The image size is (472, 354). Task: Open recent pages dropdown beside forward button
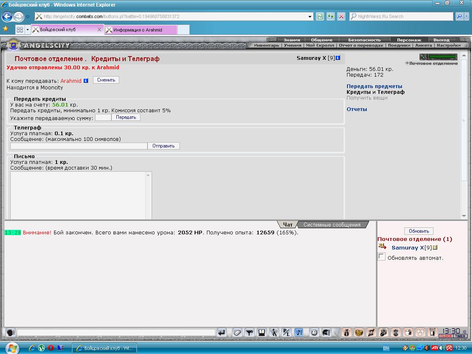27,16
